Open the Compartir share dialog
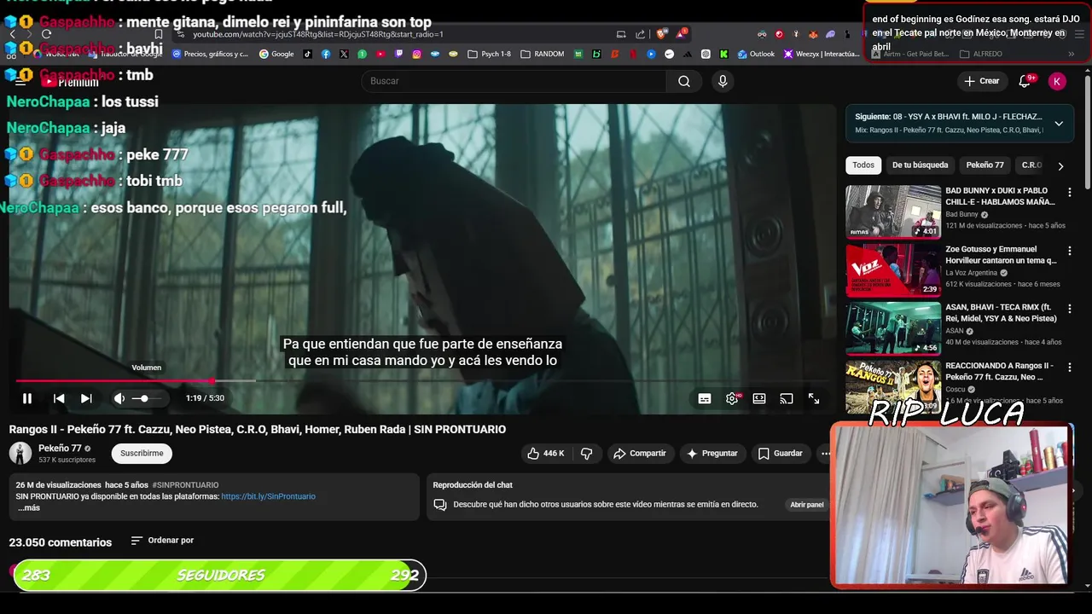 click(640, 454)
